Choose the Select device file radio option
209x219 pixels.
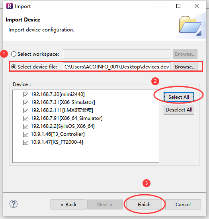point(14,66)
